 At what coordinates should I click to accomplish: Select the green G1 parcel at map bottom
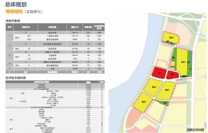tap(165, 103)
